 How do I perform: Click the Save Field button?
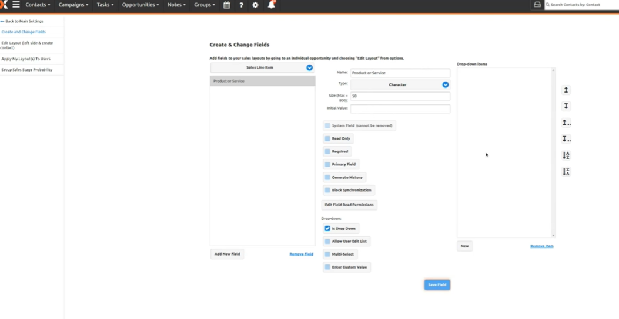tap(437, 285)
